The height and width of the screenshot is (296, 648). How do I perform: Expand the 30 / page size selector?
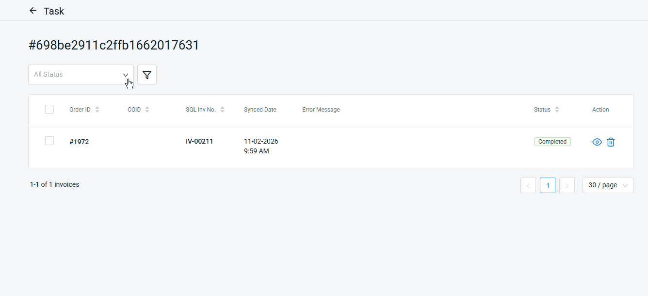coord(607,185)
